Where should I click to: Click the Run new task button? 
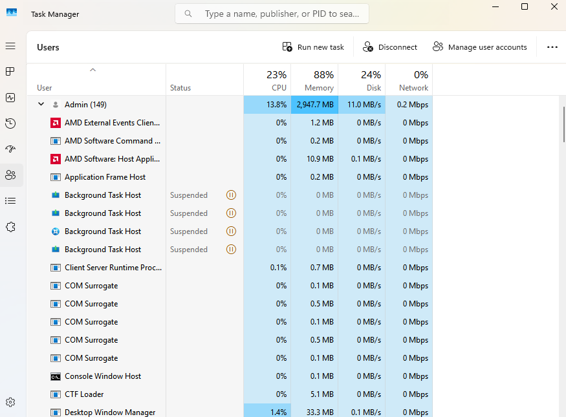(314, 47)
